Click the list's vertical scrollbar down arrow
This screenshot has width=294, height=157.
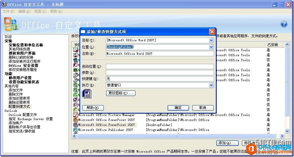pos(287,131)
